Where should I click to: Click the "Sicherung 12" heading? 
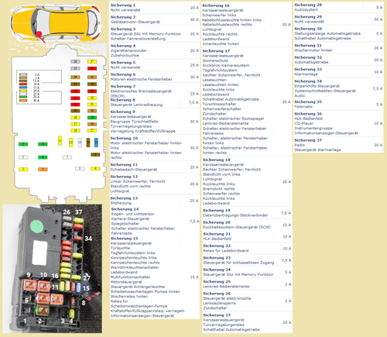(x=124, y=177)
